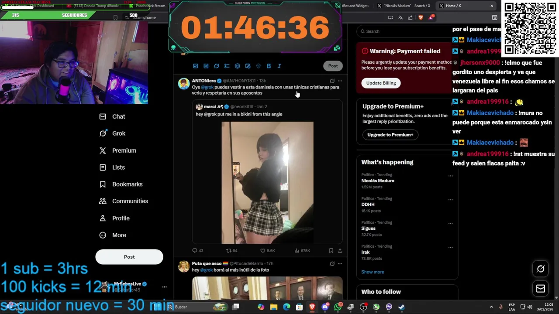Go to Profile in X sidebar

pyautogui.click(x=114, y=218)
